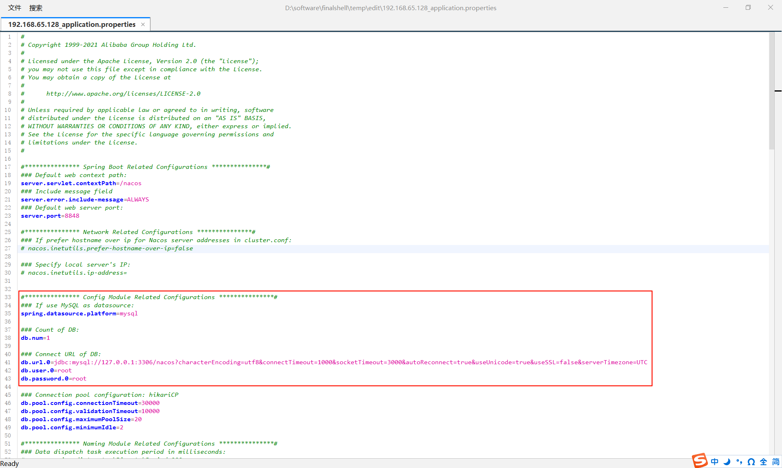The image size is (782, 468).
Task: Maximize or restore the editor window
Action: pyautogui.click(x=748, y=8)
